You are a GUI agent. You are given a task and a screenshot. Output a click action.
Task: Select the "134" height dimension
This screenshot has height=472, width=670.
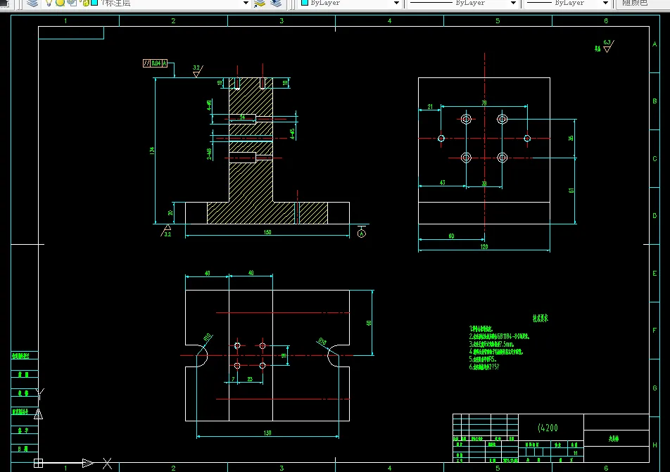click(152, 151)
